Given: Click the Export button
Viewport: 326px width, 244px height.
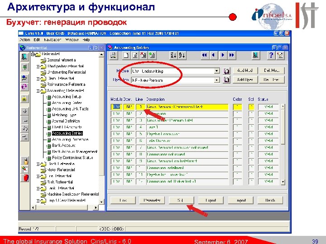Looking at the screenshot, I should [x=211, y=201].
